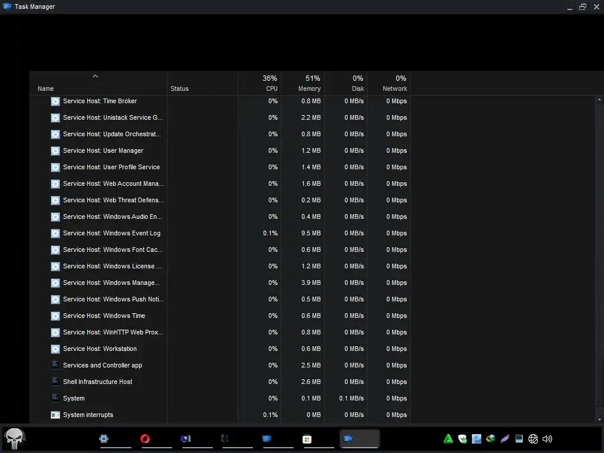The width and height of the screenshot is (604, 453).
Task: Click the 9.5 MB memory value
Action: tap(311, 234)
